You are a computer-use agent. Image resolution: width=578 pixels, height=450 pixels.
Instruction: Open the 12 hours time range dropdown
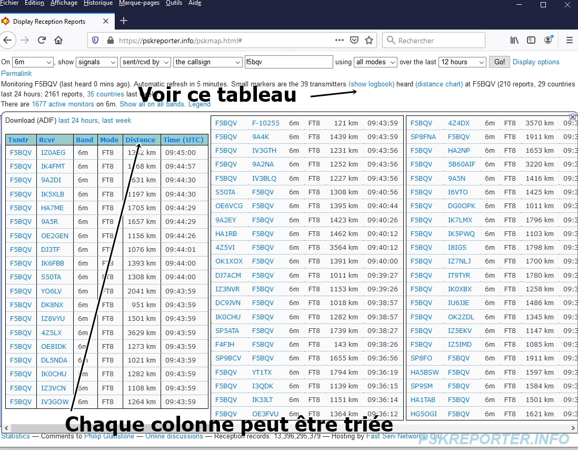click(x=462, y=62)
